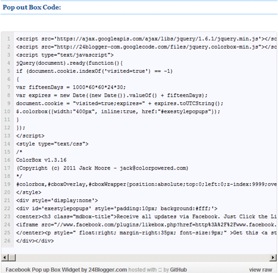Click the 'jQuery(document).ready(function(){' line
The image size is (278, 273).
pos(69,63)
